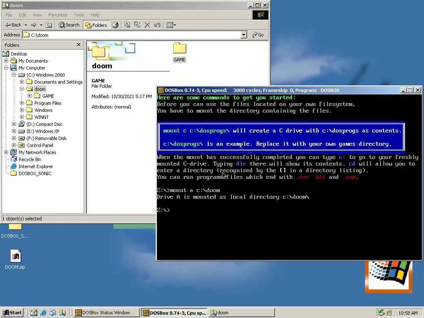Go up one folder level icon

tap(48, 25)
